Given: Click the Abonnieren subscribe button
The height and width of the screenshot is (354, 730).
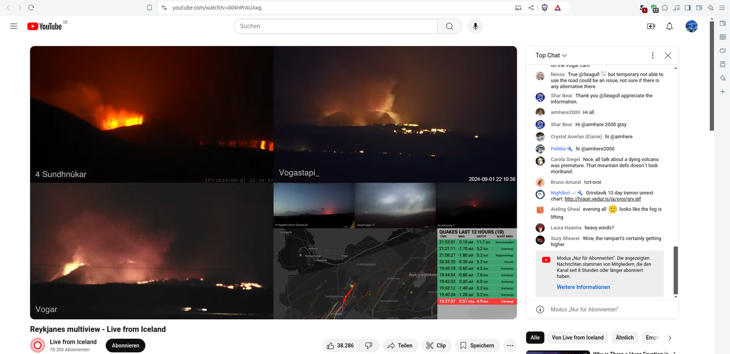Looking at the screenshot, I should [125, 345].
